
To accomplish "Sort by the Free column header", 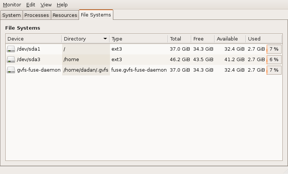I will point(203,39).
